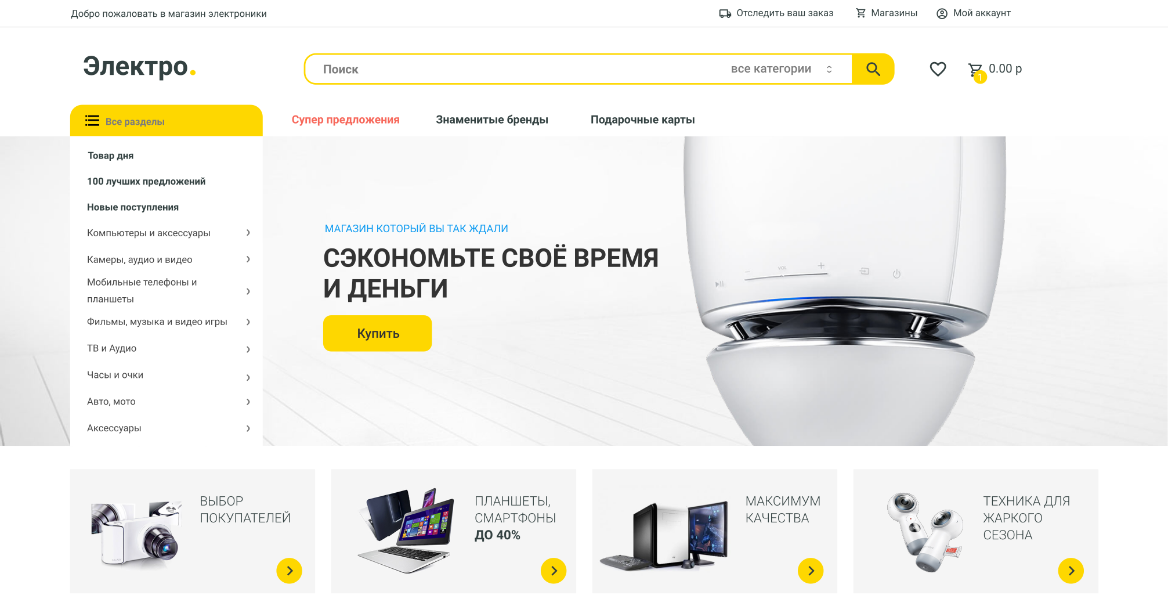Image resolution: width=1168 pixels, height=606 pixels.
Task: Click the truck icon for order tracking
Action: click(x=725, y=13)
